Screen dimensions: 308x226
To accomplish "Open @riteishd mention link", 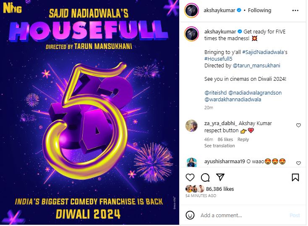I will point(216,92).
